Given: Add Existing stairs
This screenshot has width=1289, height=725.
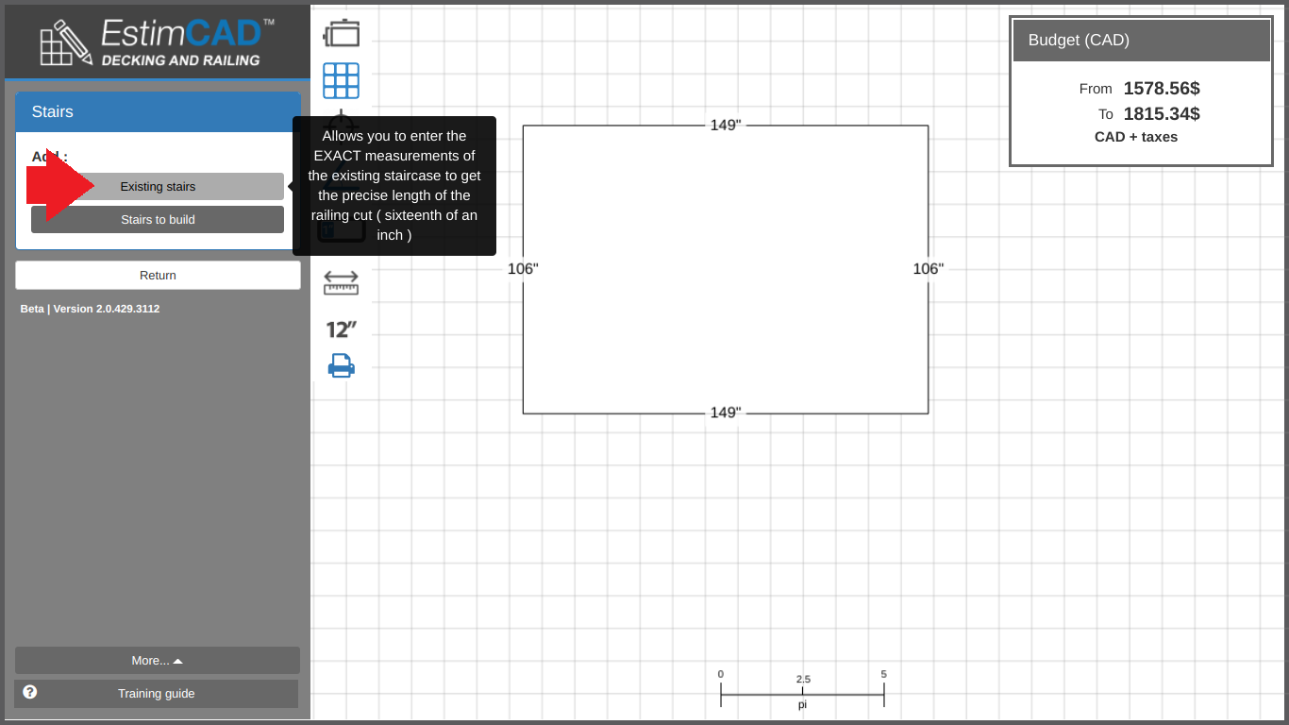Looking at the screenshot, I should [x=158, y=187].
